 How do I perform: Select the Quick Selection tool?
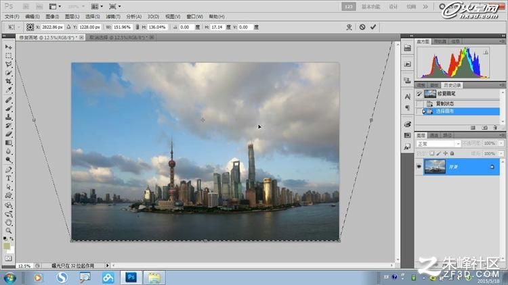tap(8, 73)
